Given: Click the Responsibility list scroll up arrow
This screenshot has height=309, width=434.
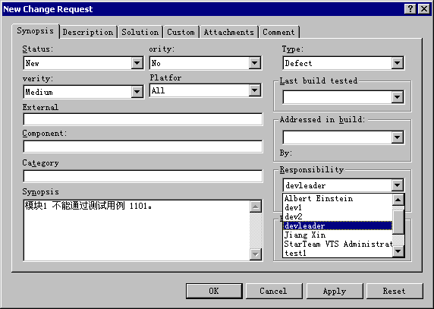Looking at the screenshot, I should pos(398,200).
